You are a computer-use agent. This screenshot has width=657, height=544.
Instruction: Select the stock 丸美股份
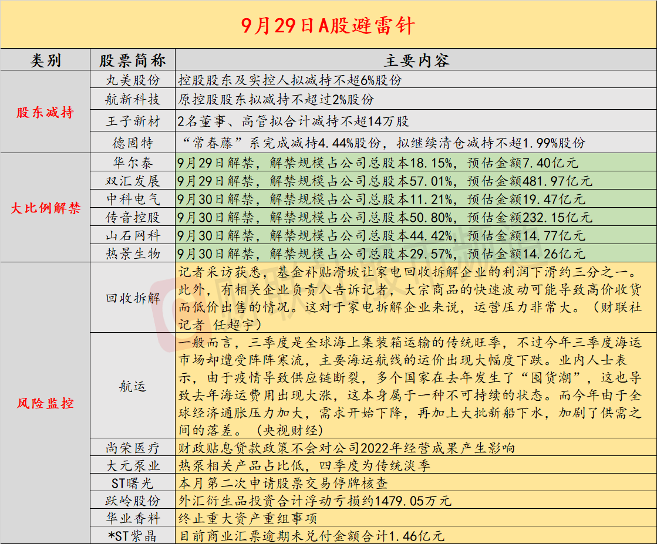coord(132,80)
